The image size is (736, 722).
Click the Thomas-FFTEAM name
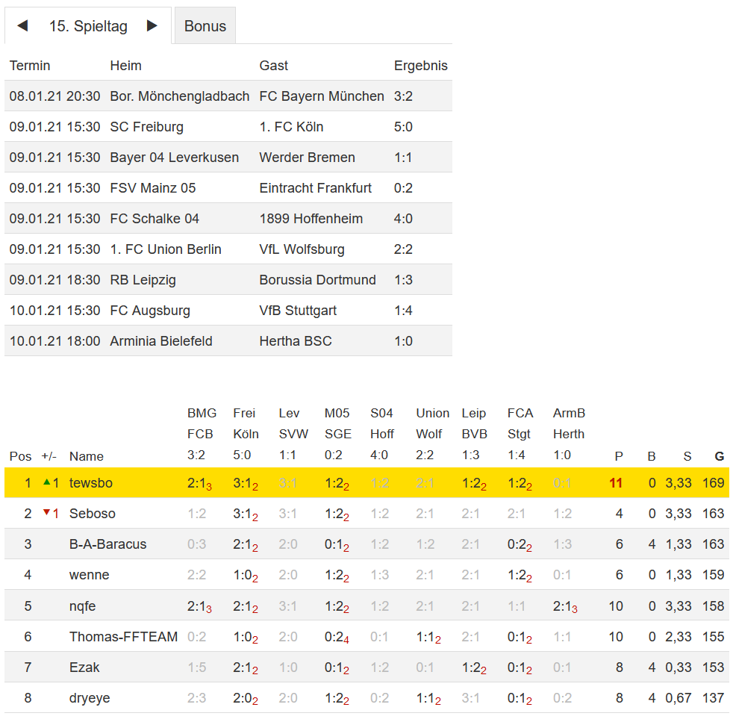123,636
